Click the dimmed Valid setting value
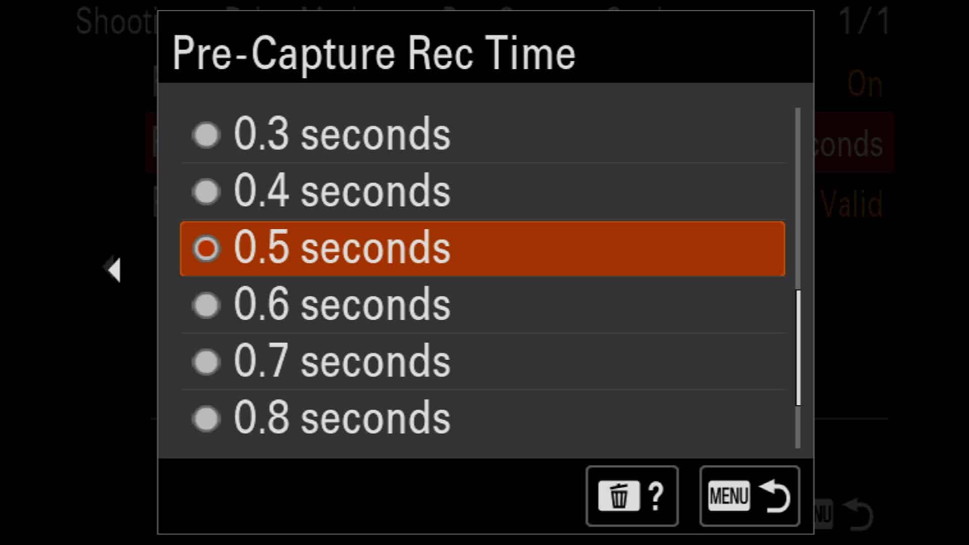The height and width of the screenshot is (545, 969). coord(852,204)
